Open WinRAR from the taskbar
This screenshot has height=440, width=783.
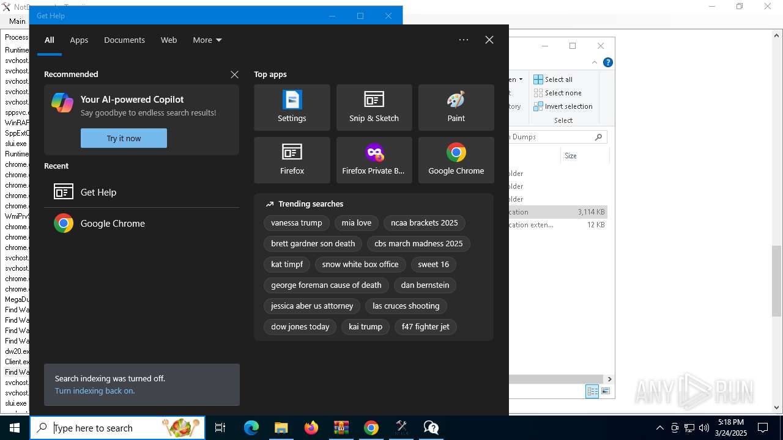pyautogui.click(x=341, y=428)
